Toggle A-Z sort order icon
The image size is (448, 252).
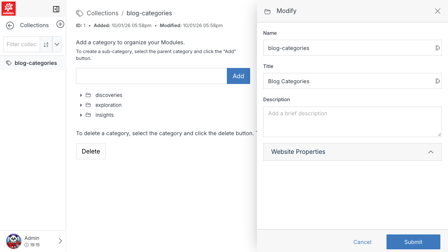coord(46,44)
